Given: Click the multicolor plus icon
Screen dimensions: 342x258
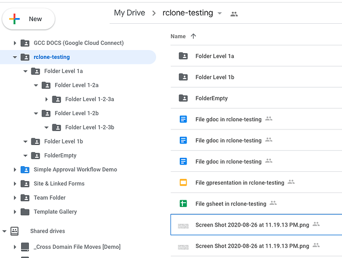Looking at the screenshot, I should (x=14, y=19).
